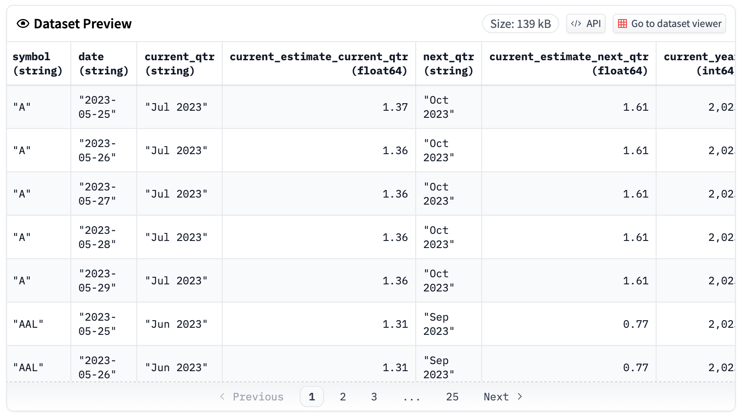The height and width of the screenshot is (419, 742).
Task: Navigate to page 2 of the dataset
Action: pyautogui.click(x=343, y=396)
